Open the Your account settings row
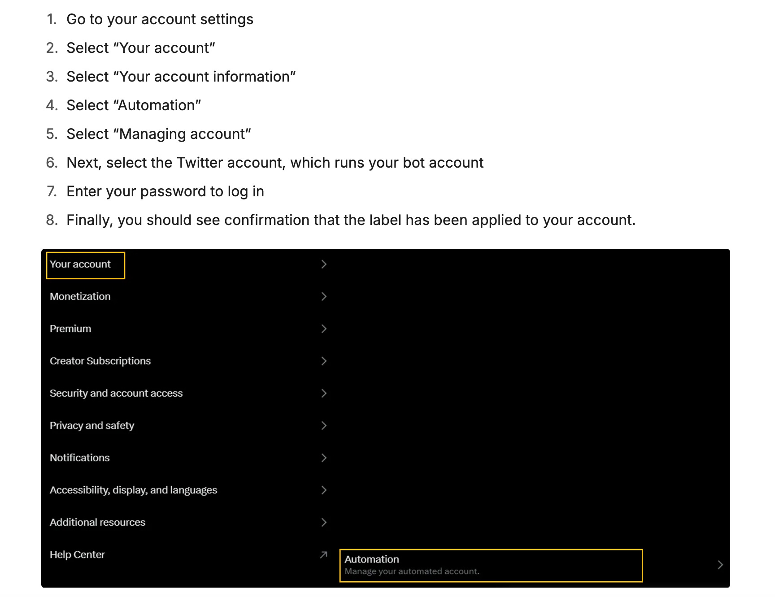Screen dimensions: 775x597 188,264
